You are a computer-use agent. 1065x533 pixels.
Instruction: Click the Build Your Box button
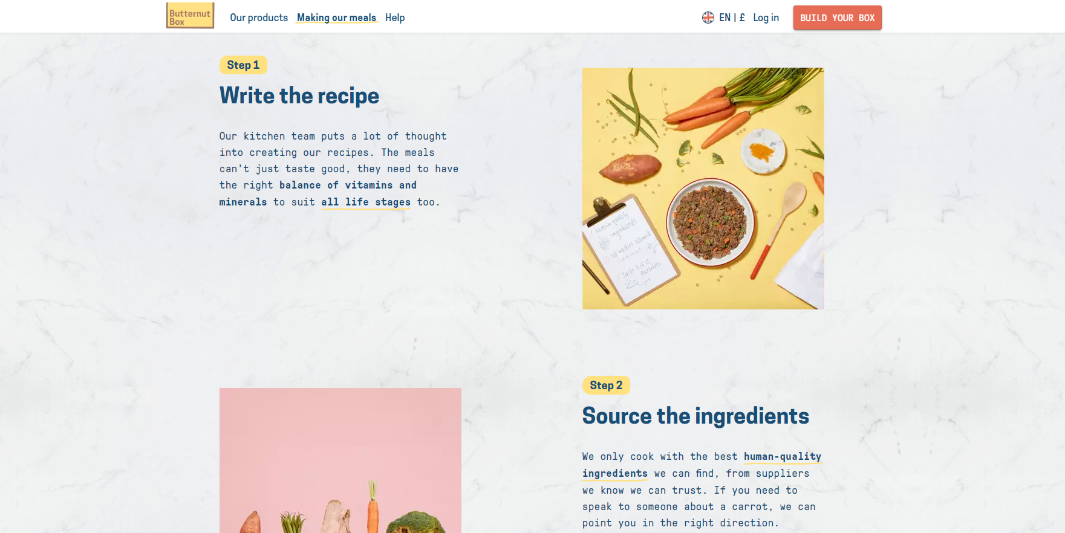click(837, 18)
